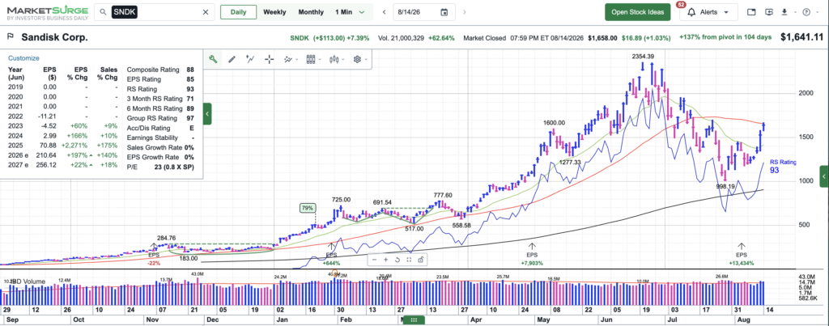Collapse the left data panel handle
This screenshot has height=326, width=829.
207,113
